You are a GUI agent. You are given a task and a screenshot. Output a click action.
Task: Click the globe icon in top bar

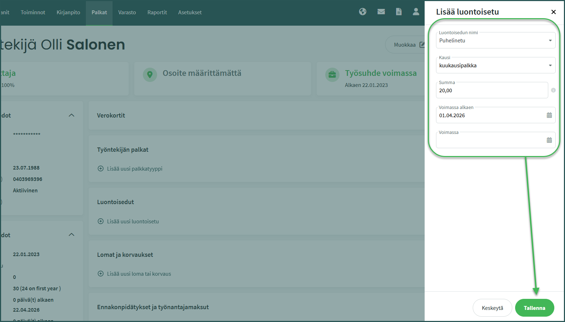(x=363, y=12)
